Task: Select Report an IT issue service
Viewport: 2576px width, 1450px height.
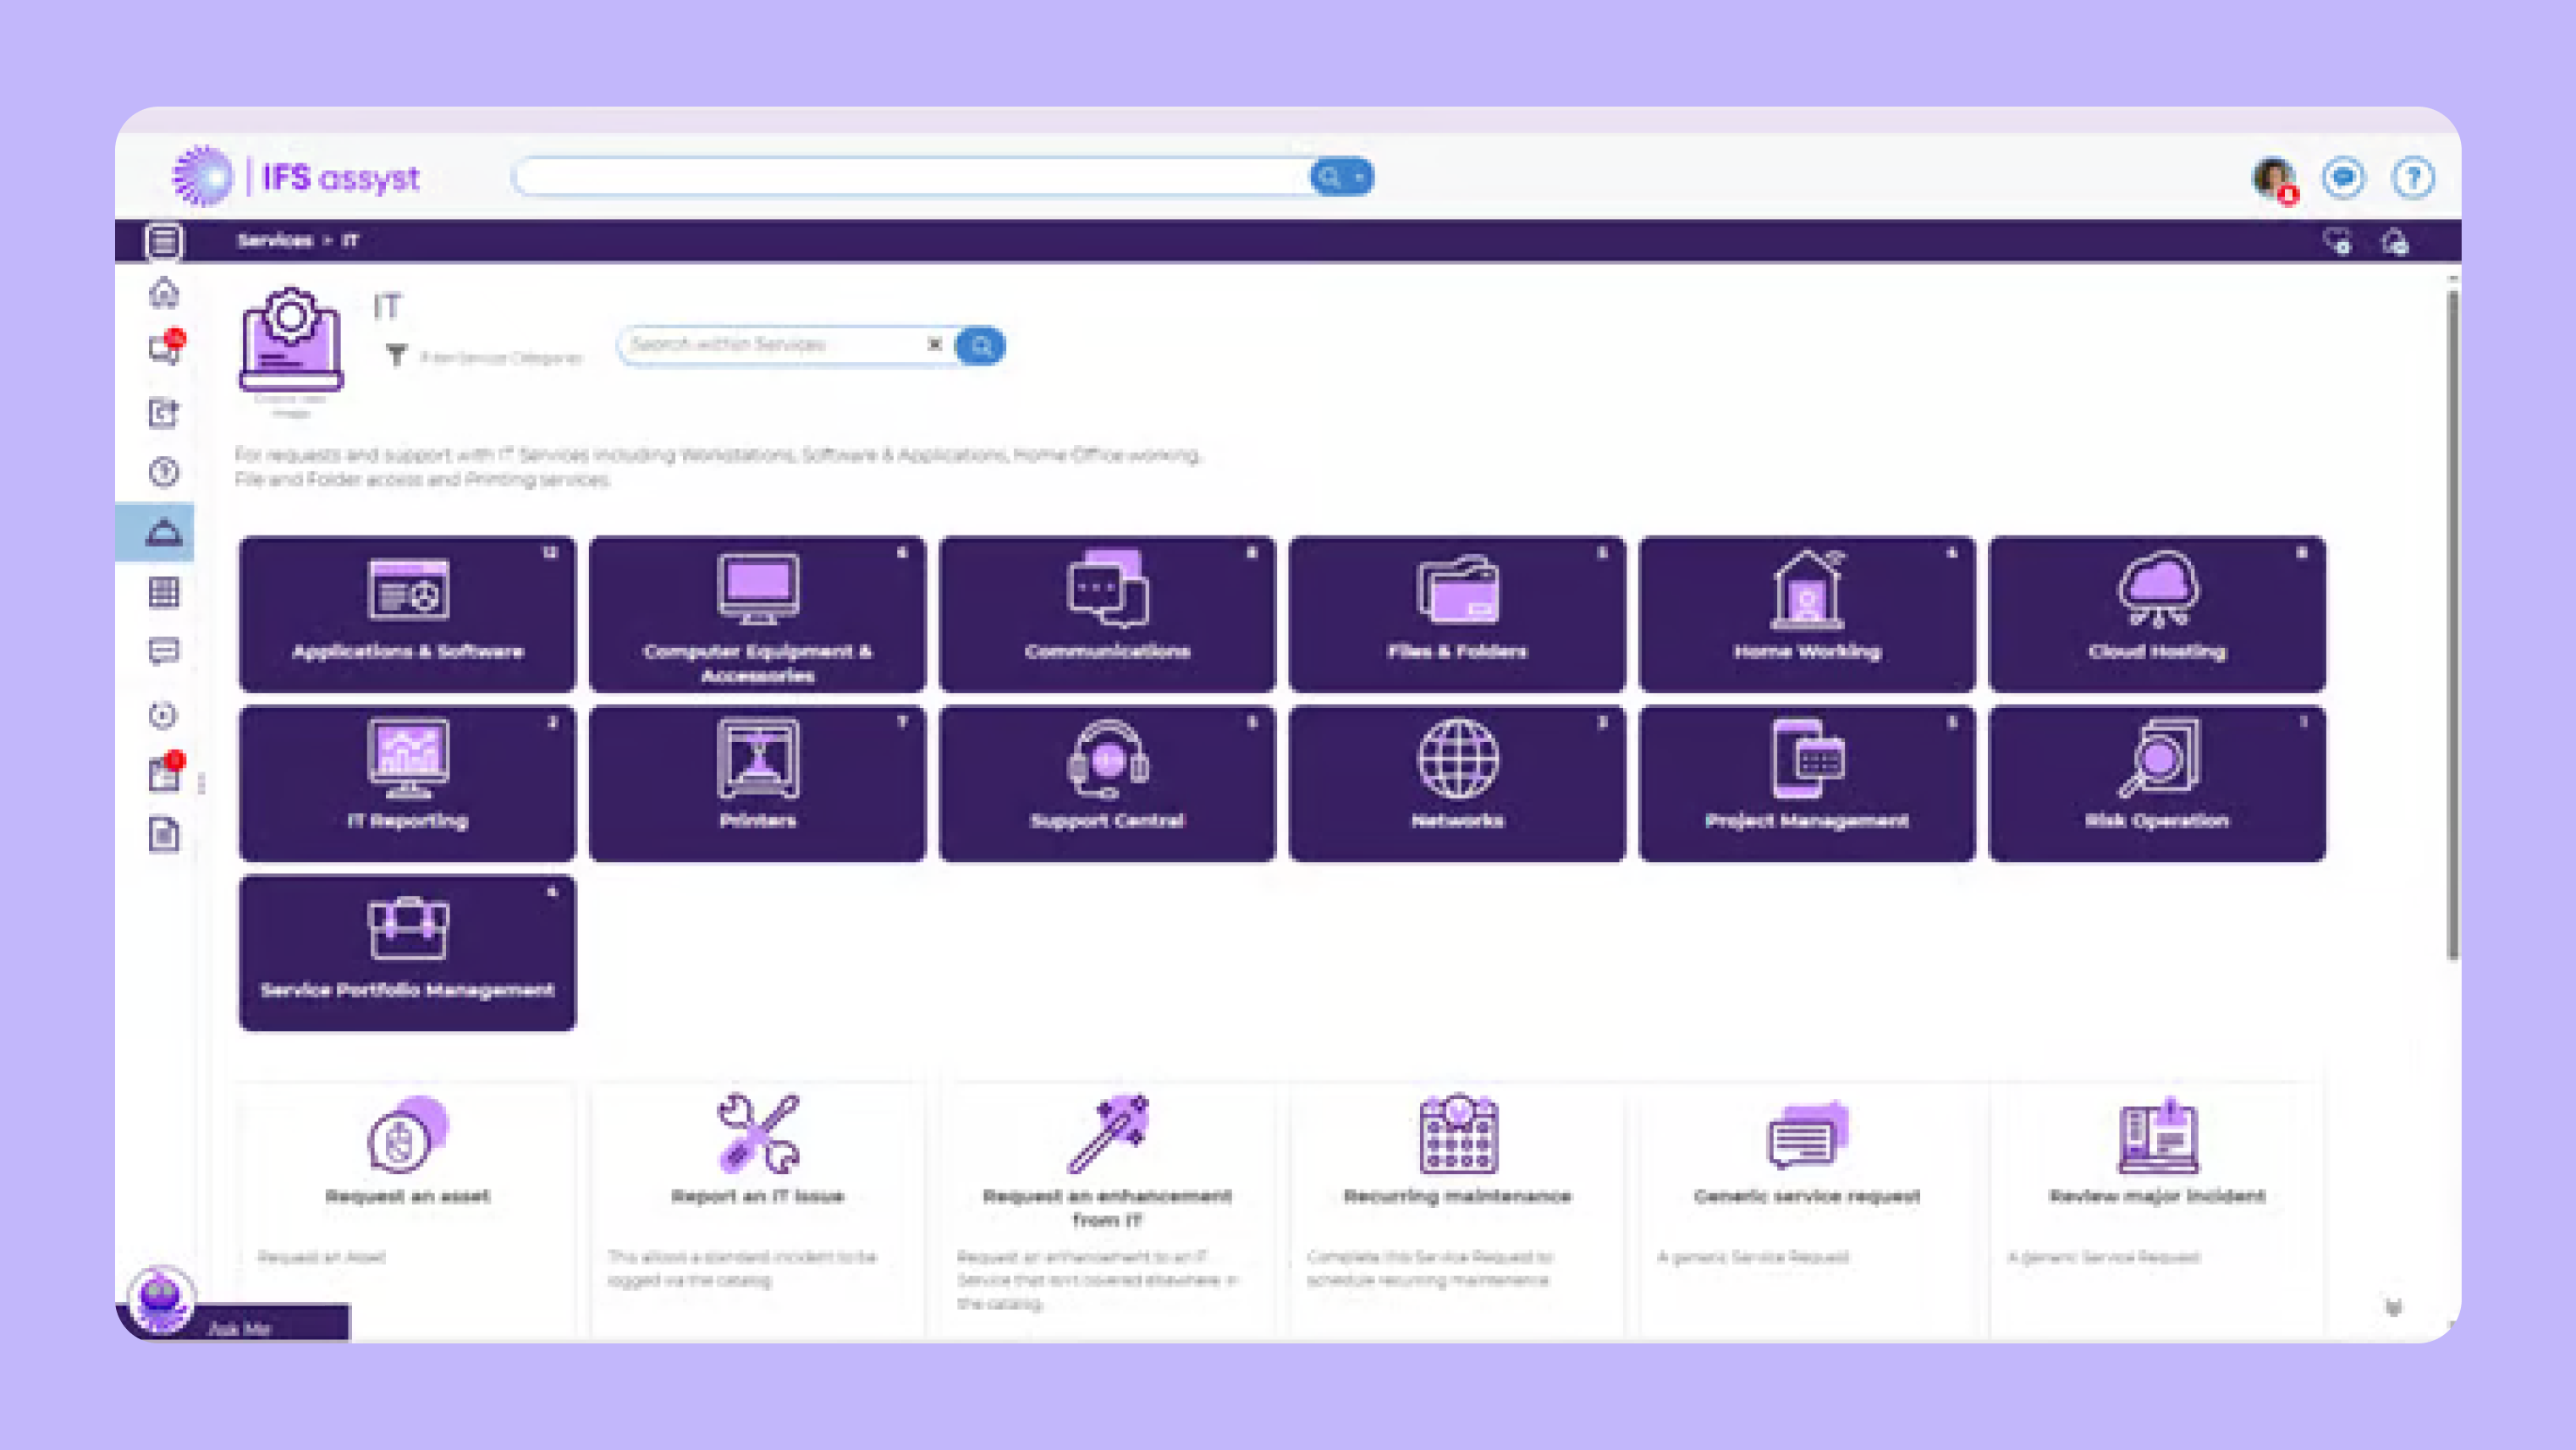Action: coord(757,1209)
